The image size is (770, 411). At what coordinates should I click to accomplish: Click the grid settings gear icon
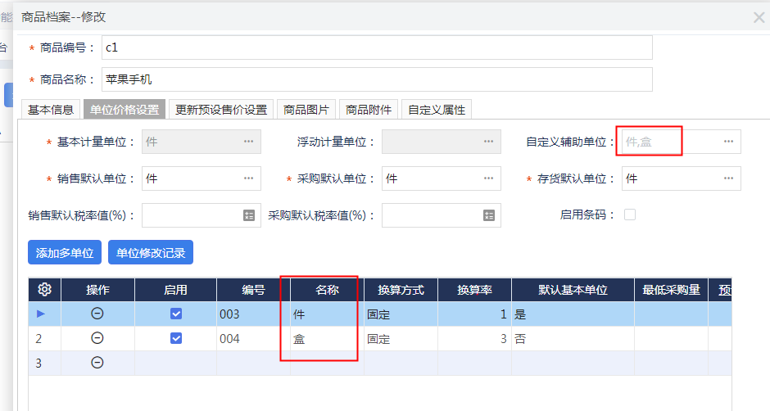pyautogui.click(x=45, y=290)
